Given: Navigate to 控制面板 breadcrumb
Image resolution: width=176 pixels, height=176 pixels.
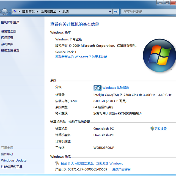Looking at the screenshot, I should click(28, 12).
